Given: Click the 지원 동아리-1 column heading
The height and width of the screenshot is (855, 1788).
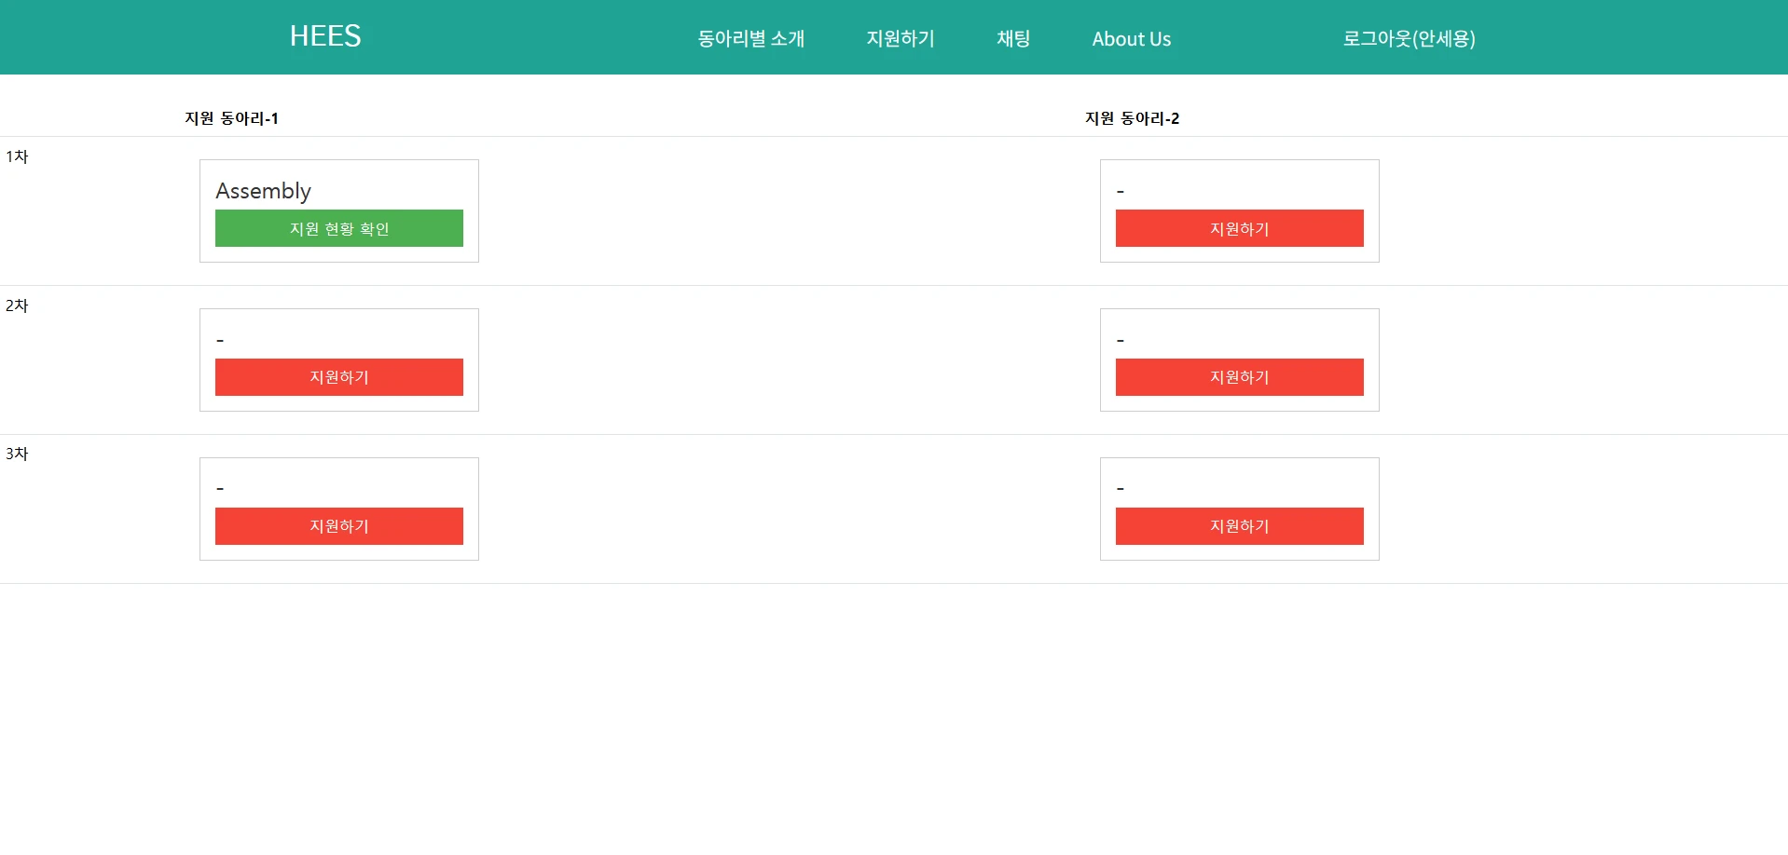Looking at the screenshot, I should tap(231, 118).
